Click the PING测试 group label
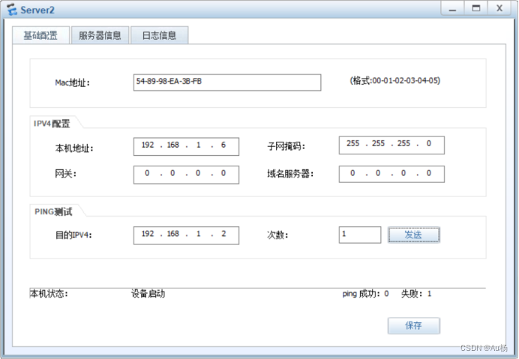 [53, 212]
